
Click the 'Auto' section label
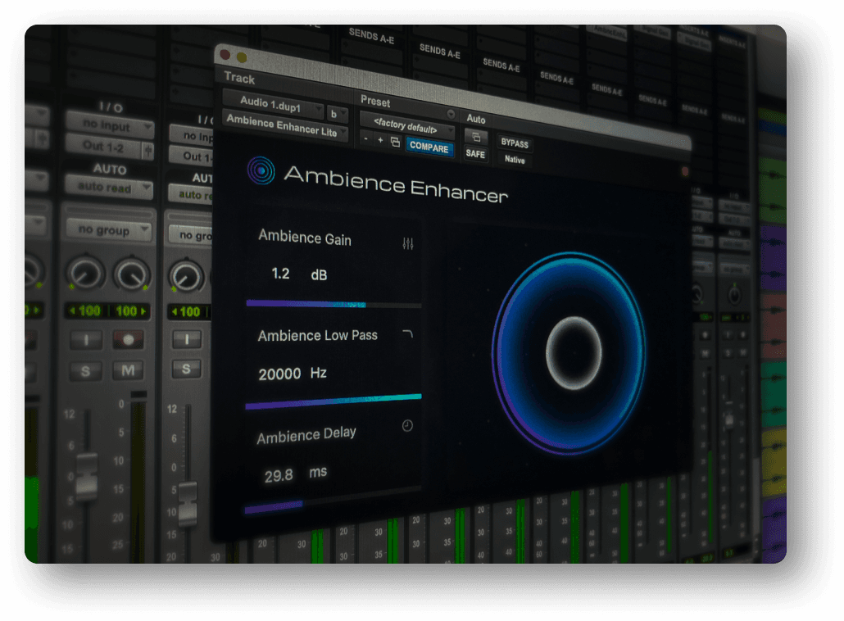tap(476, 119)
